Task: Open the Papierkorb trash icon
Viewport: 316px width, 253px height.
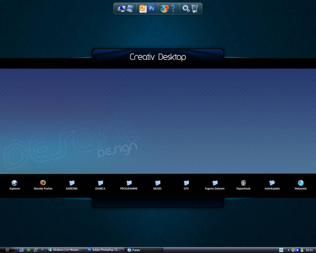Action: 243,185
